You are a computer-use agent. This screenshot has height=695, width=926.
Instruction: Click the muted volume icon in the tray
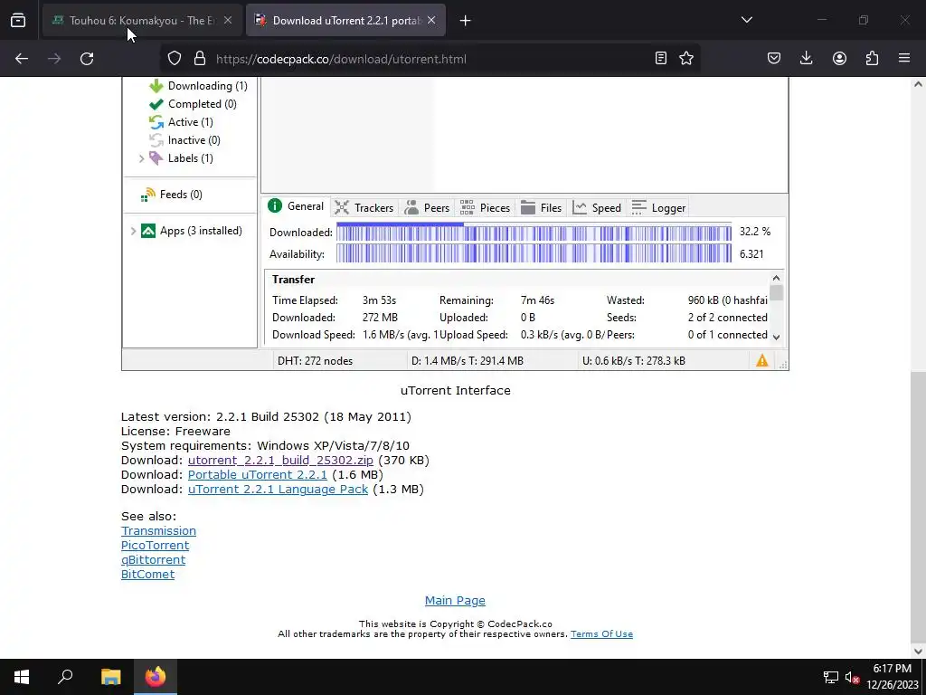pos(852,677)
